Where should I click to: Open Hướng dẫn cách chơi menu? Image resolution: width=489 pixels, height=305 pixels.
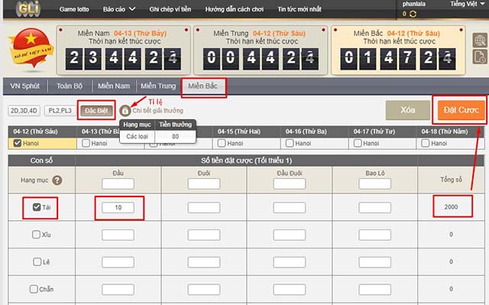click(235, 9)
